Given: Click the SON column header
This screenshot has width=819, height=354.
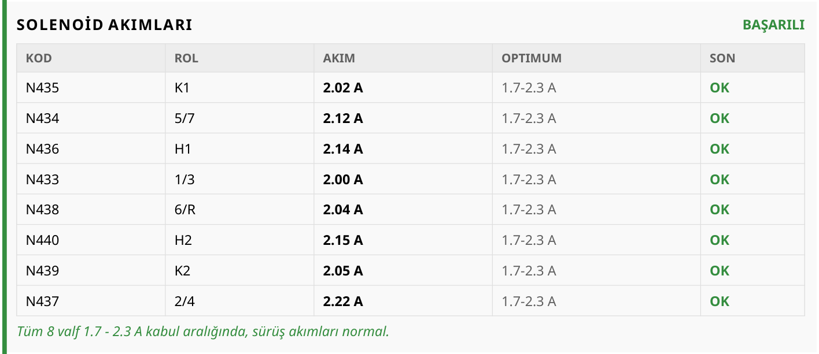Looking at the screenshot, I should (722, 58).
